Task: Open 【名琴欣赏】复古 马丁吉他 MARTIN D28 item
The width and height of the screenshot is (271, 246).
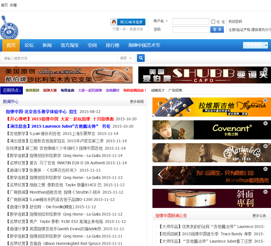Action: pyautogui.click(x=55, y=163)
